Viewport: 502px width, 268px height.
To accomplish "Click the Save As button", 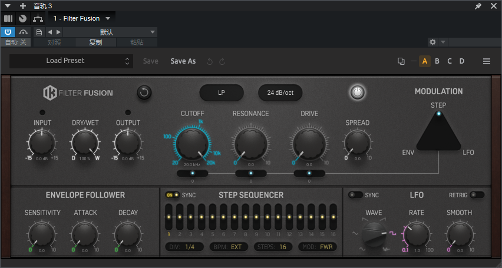I will click(183, 61).
